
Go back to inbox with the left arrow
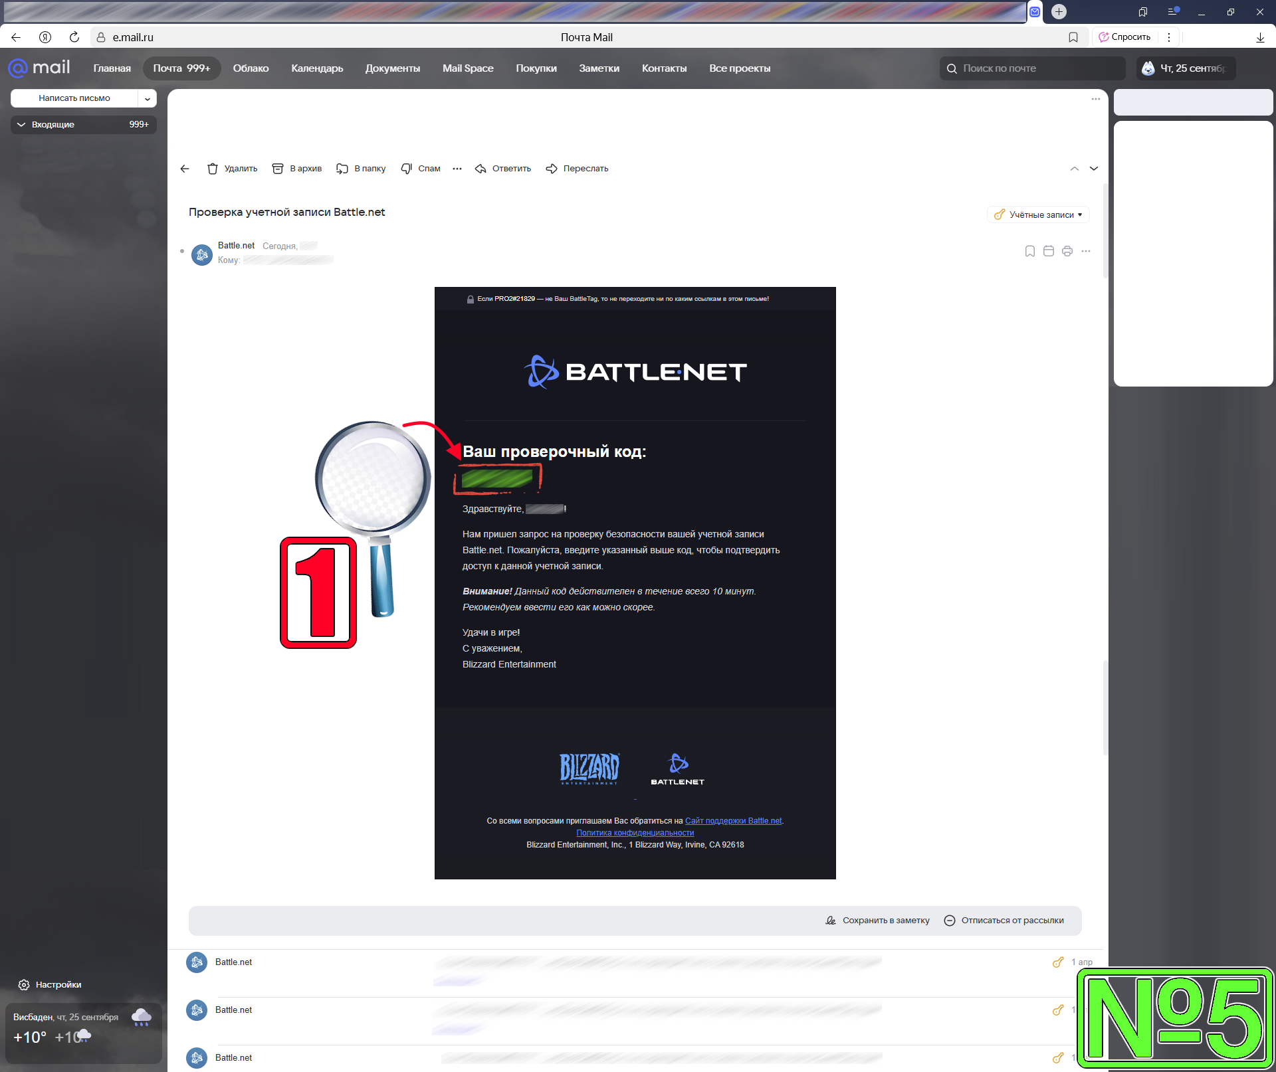(x=185, y=169)
